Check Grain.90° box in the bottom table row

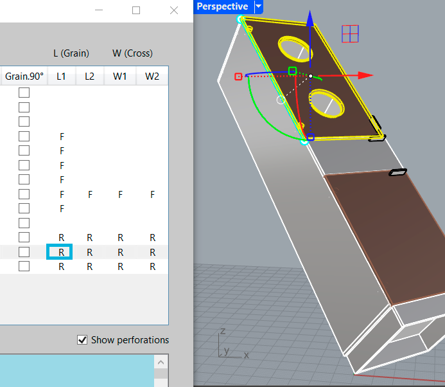click(x=24, y=267)
